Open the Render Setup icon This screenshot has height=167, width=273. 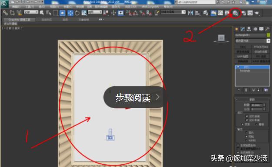coord(244,13)
